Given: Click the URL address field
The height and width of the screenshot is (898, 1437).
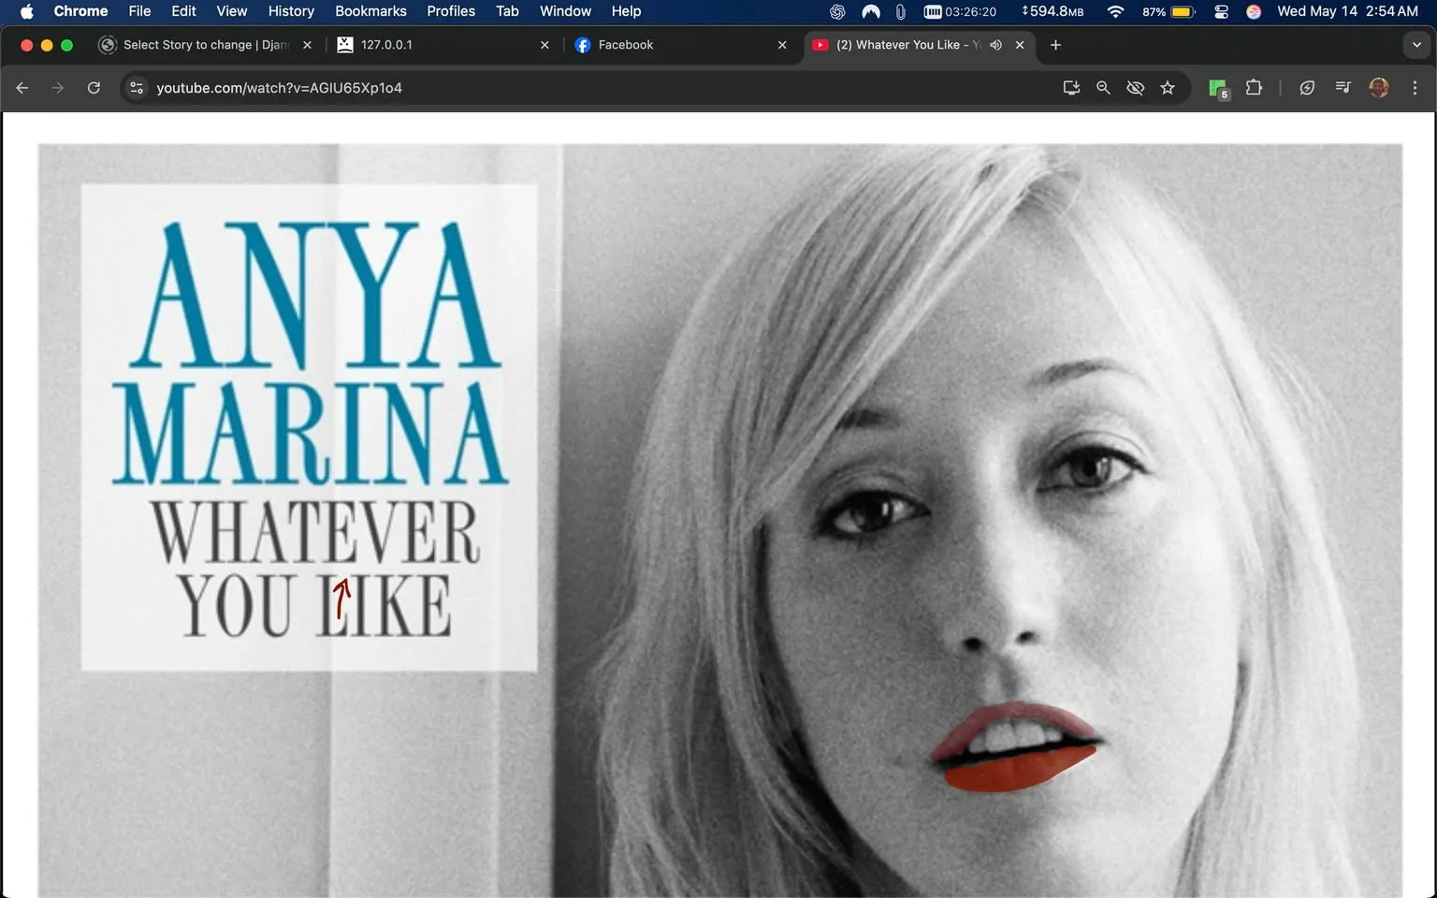Looking at the screenshot, I should tap(561, 88).
